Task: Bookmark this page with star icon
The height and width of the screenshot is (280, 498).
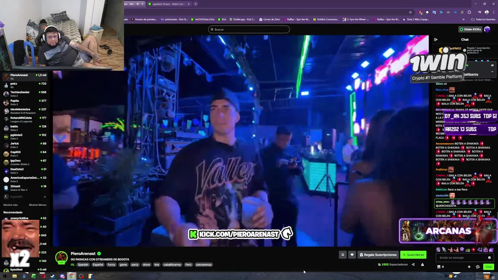Action: click(x=410, y=12)
